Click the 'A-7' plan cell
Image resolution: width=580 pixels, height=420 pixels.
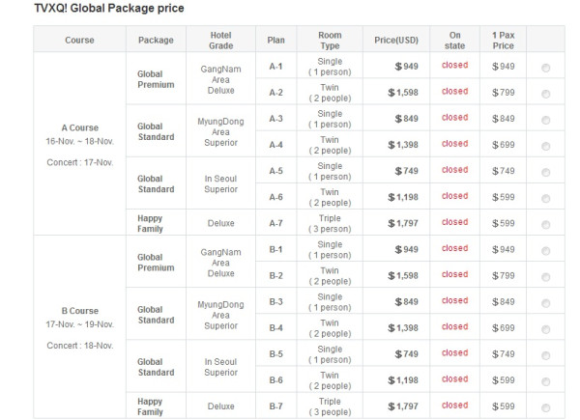tap(275, 223)
